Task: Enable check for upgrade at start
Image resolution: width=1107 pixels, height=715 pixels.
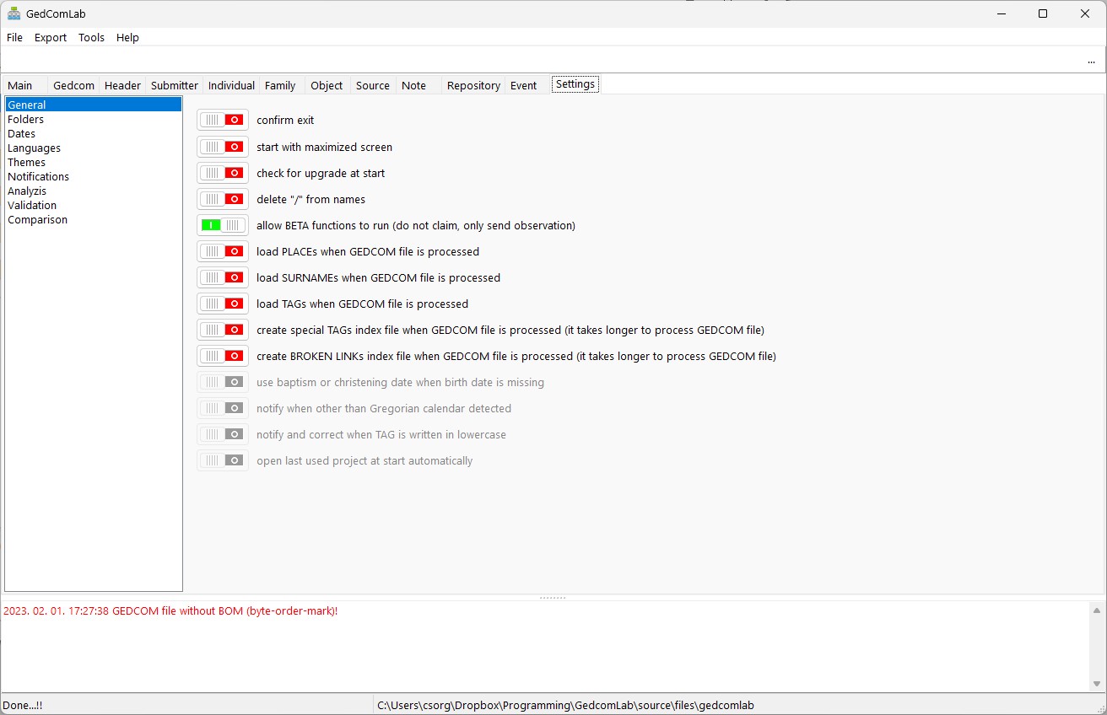Action: [223, 173]
